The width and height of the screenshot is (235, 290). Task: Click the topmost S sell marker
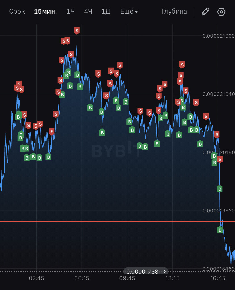[x=77, y=31]
